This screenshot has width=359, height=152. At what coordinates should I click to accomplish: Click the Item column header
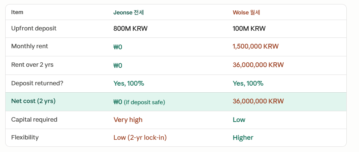(x=17, y=12)
